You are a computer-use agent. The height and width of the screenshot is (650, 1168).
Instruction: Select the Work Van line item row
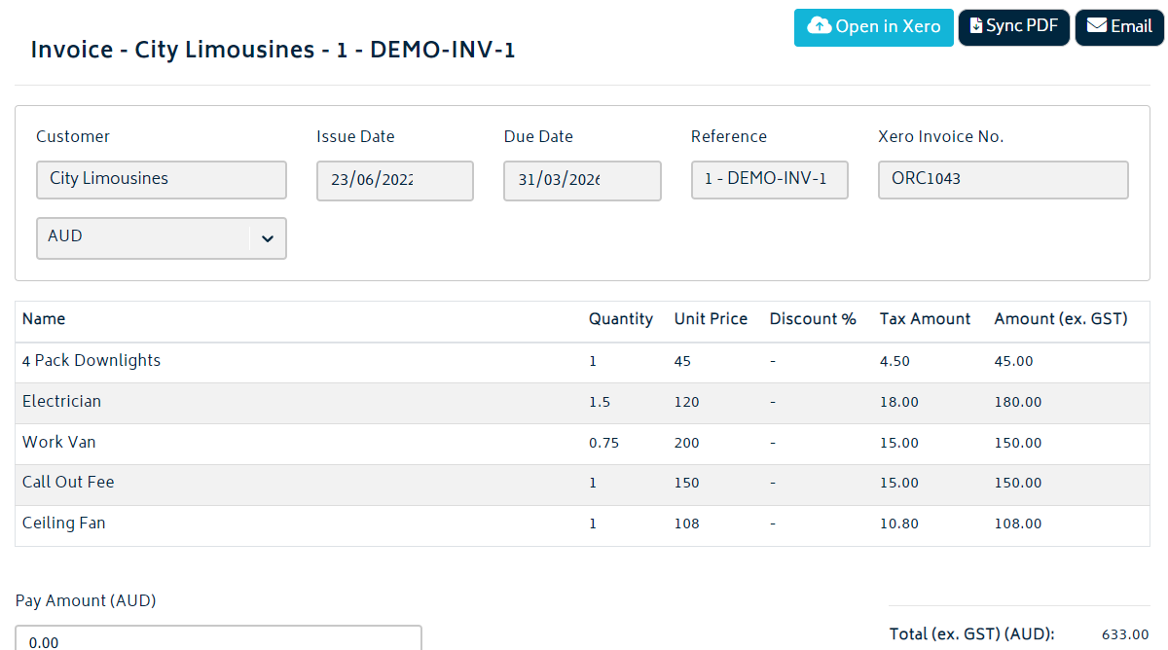point(59,443)
